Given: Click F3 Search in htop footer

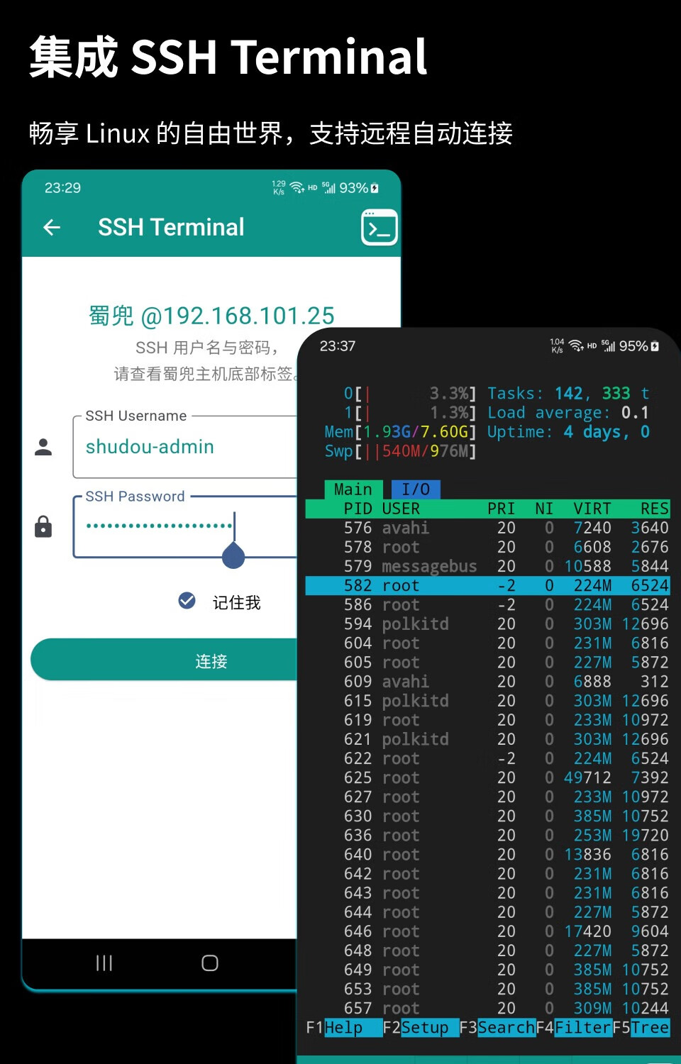Looking at the screenshot, I should [497, 1027].
